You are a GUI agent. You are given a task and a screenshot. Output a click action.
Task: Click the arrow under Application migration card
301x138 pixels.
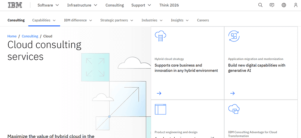(x=232, y=93)
